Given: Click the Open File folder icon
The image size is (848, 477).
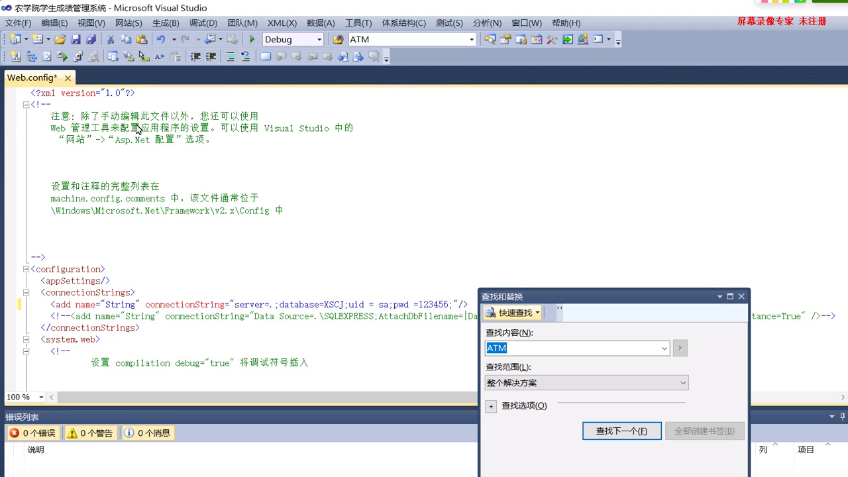Looking at the screenshot, I should tap(60, 40).
